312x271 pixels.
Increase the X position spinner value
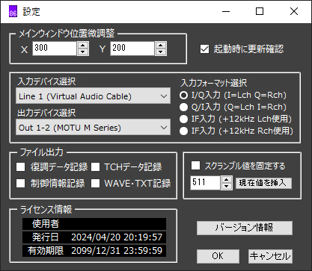tap(83, 45)
